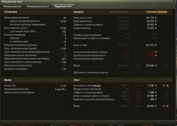177x126 pixels.
Task: Click the Время section header
Action: point(8,80)
